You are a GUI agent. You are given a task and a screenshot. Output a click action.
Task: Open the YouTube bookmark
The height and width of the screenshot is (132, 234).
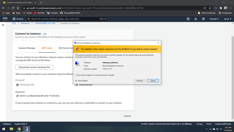pyautogui.click(x=39, y=13)
